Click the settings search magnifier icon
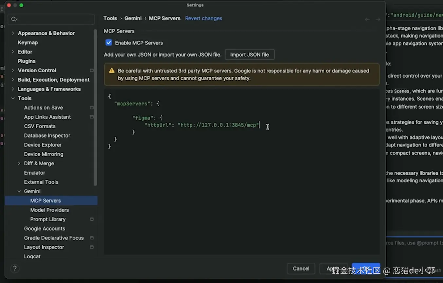This screenshot has width=443, height=283. pyautogui.click(x=13, y=19)
